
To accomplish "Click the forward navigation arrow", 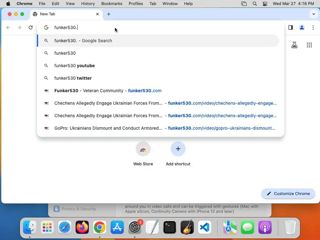I will (19, 27).
